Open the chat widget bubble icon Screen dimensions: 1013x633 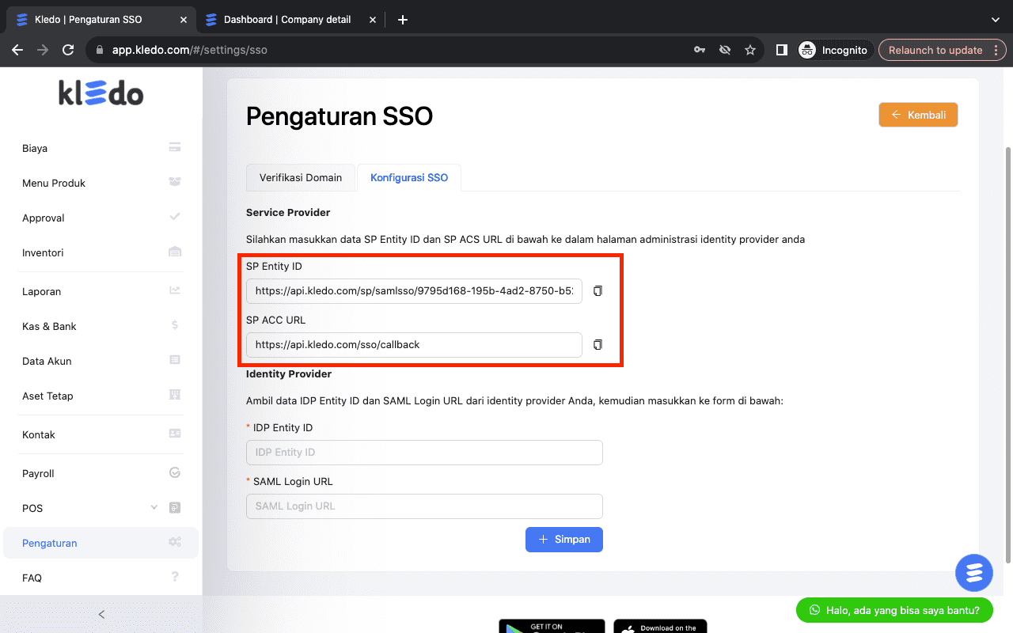click(973, 572)
